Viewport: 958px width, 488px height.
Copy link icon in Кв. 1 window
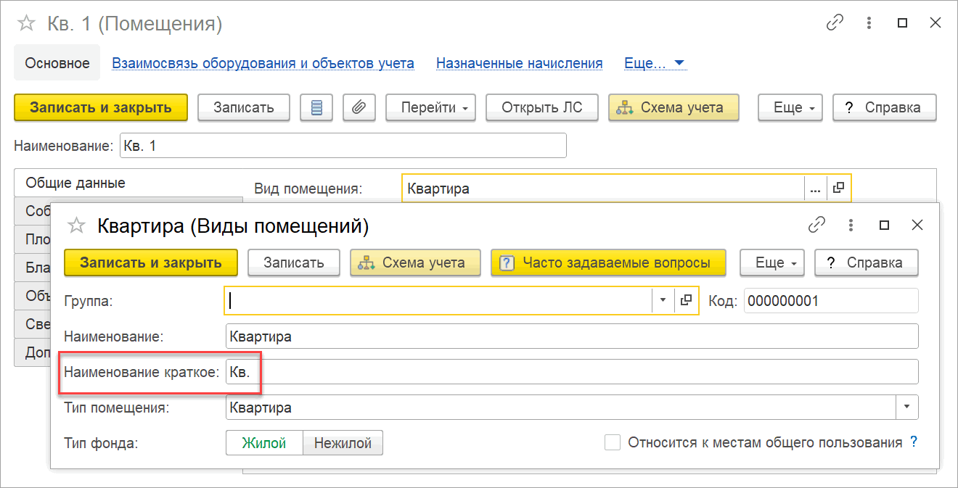click(835, 23)
